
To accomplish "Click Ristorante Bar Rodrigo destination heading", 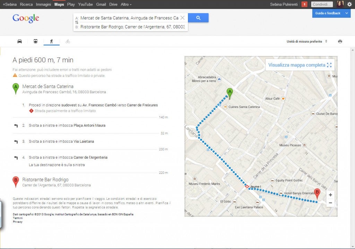I will pyautogui.click(x=45, y=180).
